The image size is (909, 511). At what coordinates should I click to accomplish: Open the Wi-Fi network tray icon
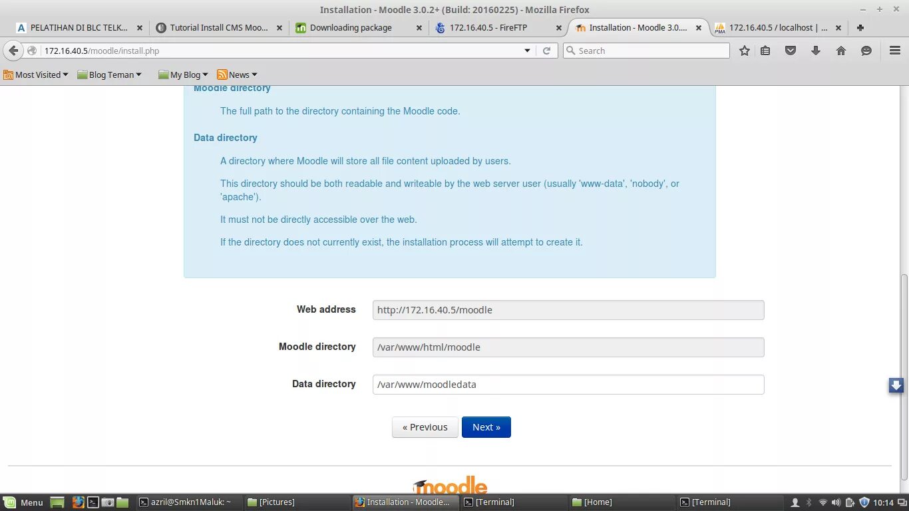tap(823, 502)
